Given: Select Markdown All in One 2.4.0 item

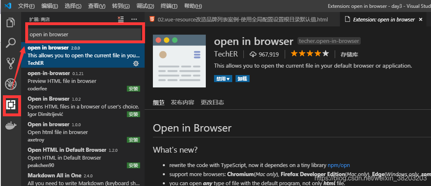Looking at the screenshot, I should [x=83, y=179].
